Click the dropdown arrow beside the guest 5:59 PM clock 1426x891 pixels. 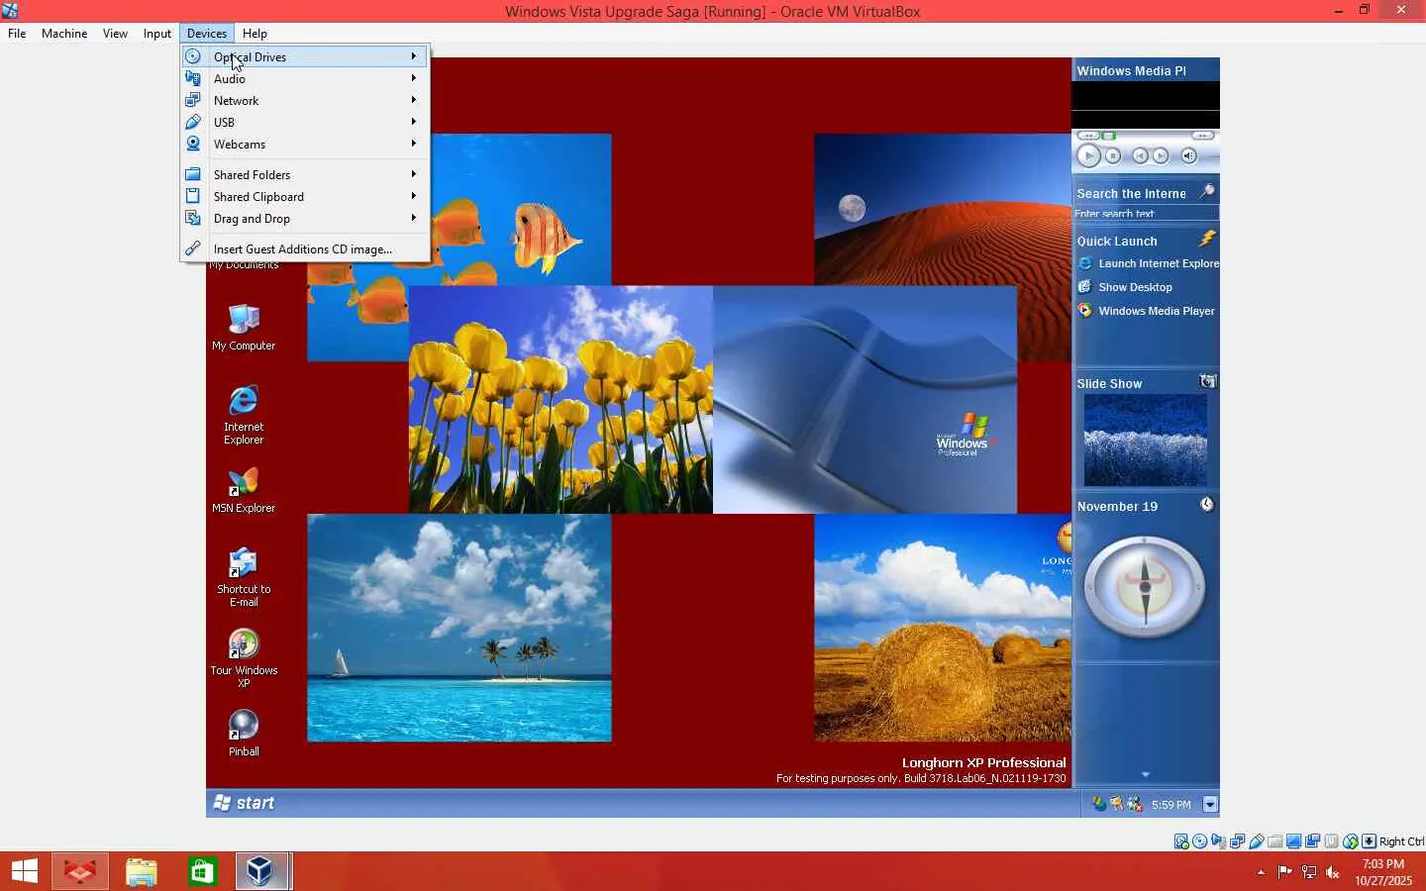pos(1210,805)
